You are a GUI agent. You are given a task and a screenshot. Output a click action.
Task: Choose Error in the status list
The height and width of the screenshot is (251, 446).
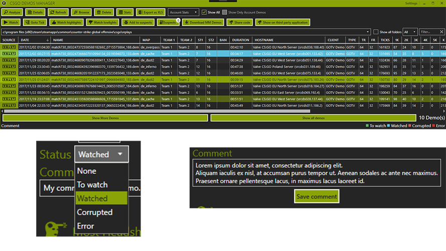tap(101, 226)
